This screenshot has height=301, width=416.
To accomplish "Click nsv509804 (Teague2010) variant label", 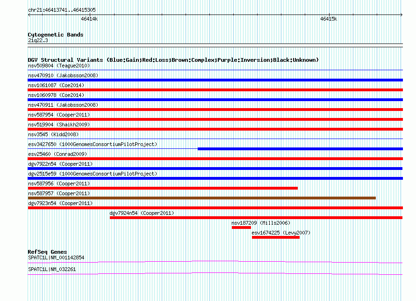I will 59,66.
